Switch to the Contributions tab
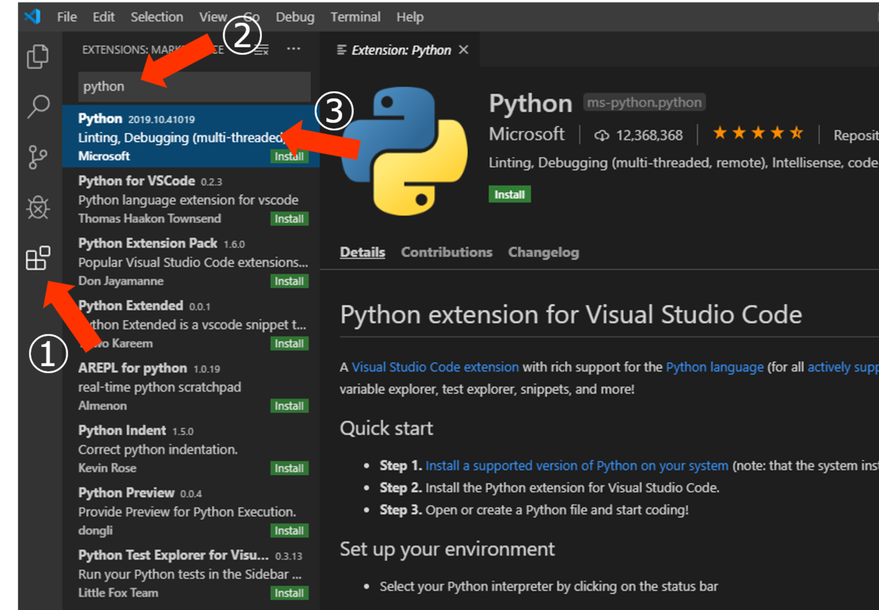 coord(446,252)
